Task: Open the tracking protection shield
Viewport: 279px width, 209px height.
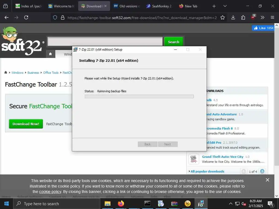Action: click(x=55, y=17)
